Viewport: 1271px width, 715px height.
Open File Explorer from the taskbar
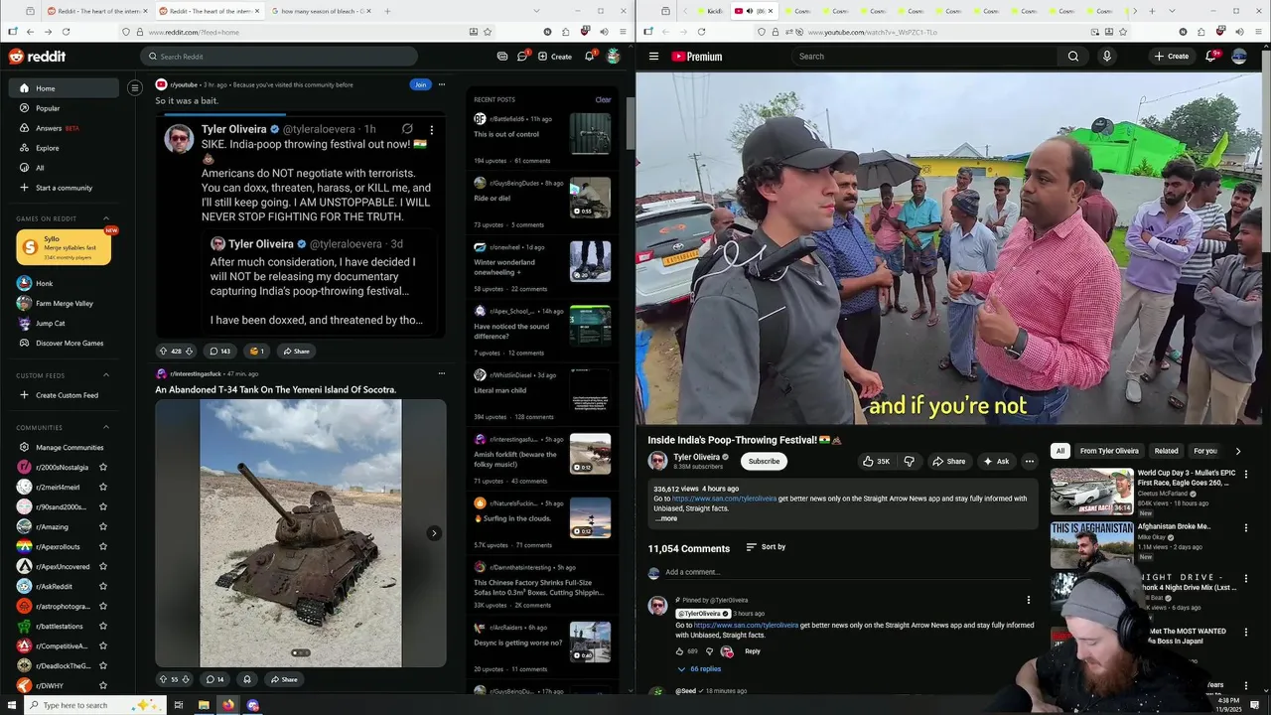(x=204, y=705)
